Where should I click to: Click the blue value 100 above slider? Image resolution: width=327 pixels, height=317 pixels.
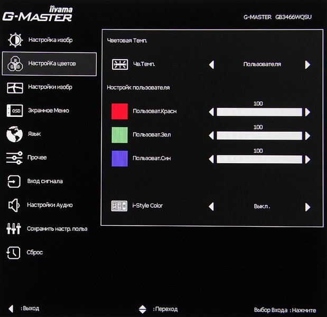tap(258, 151)
